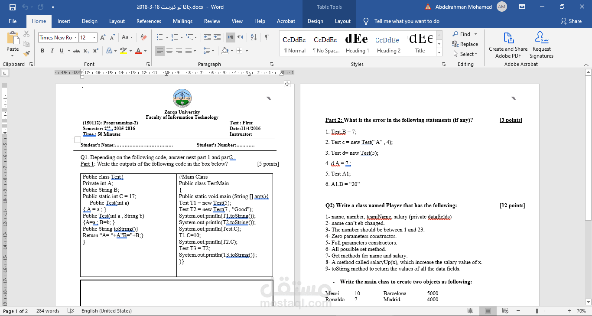
Task: Apply the Title style
Action: click(420, 43)
